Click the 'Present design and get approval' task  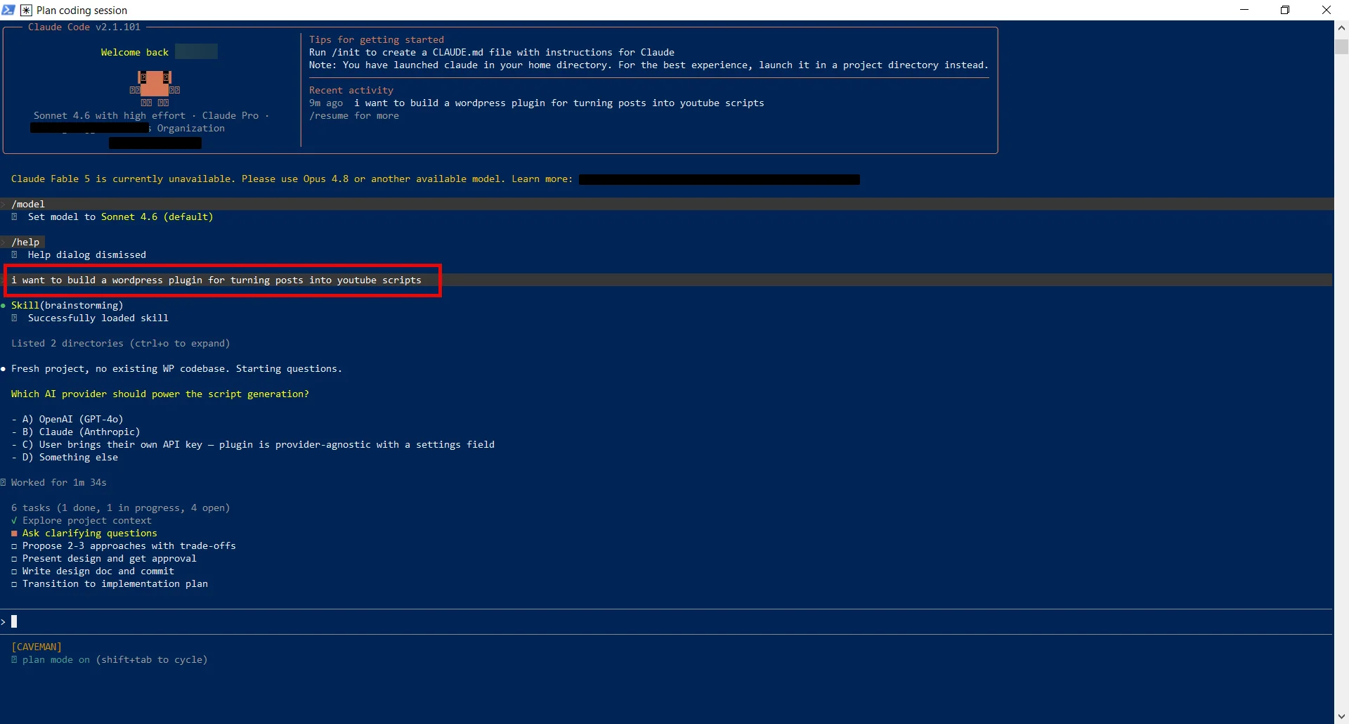click(x=104, y=559)
